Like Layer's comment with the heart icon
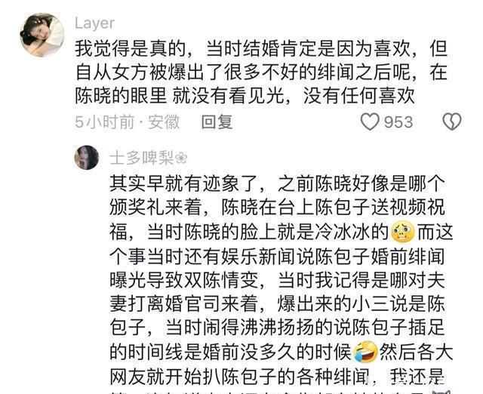 click(x=370, y=122)
